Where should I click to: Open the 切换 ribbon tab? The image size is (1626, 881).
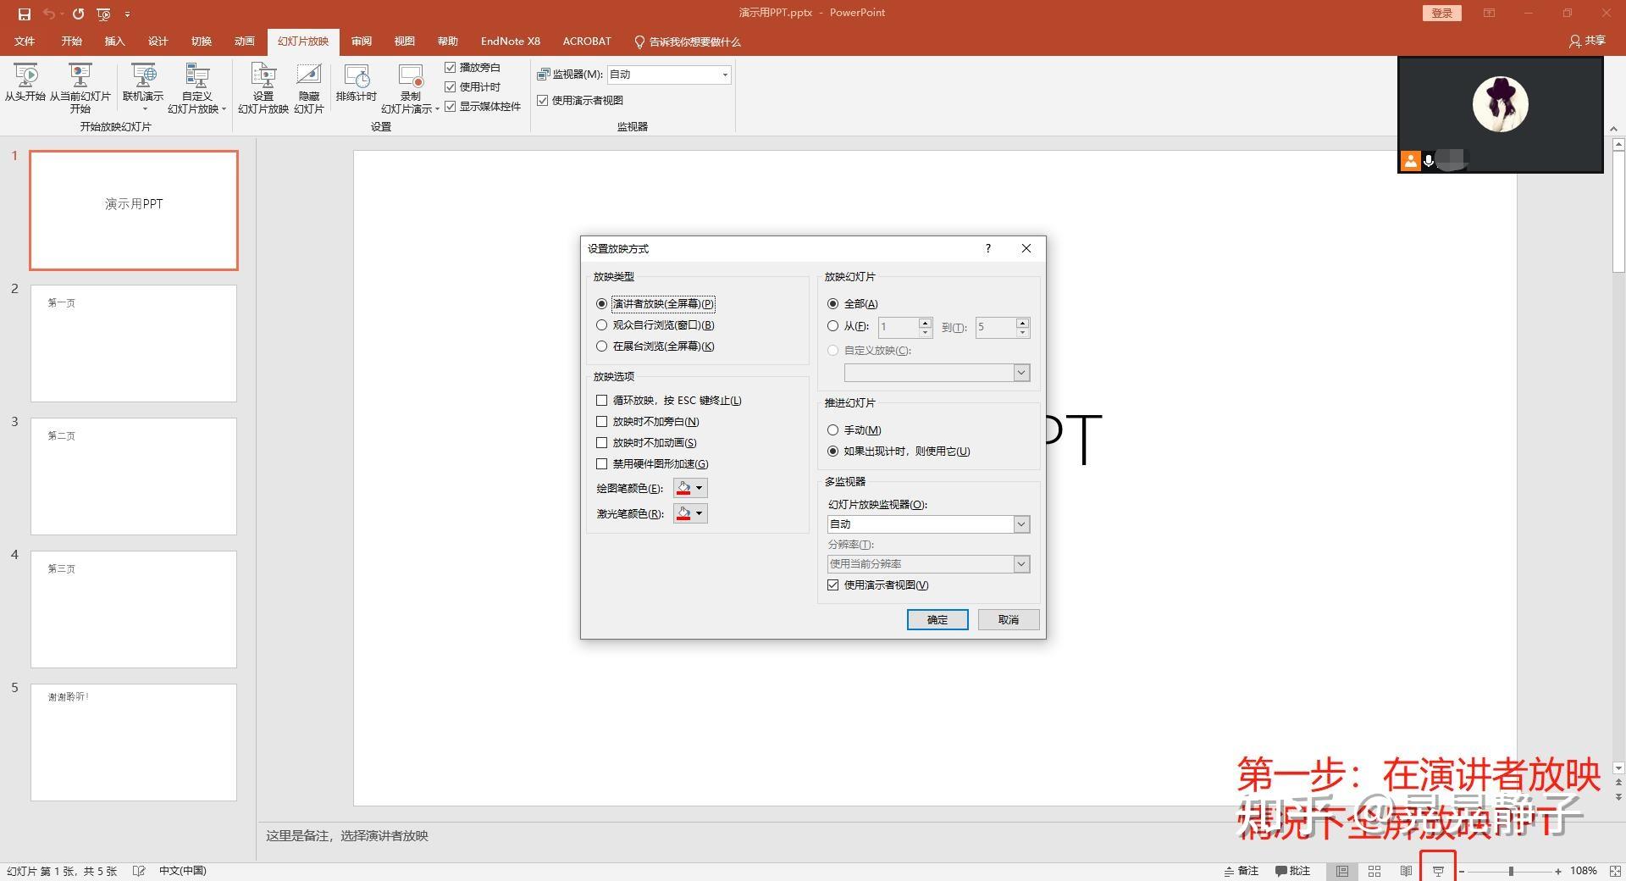[202, 42]
